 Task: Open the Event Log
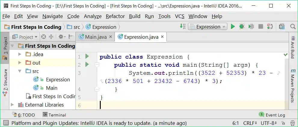272,115
